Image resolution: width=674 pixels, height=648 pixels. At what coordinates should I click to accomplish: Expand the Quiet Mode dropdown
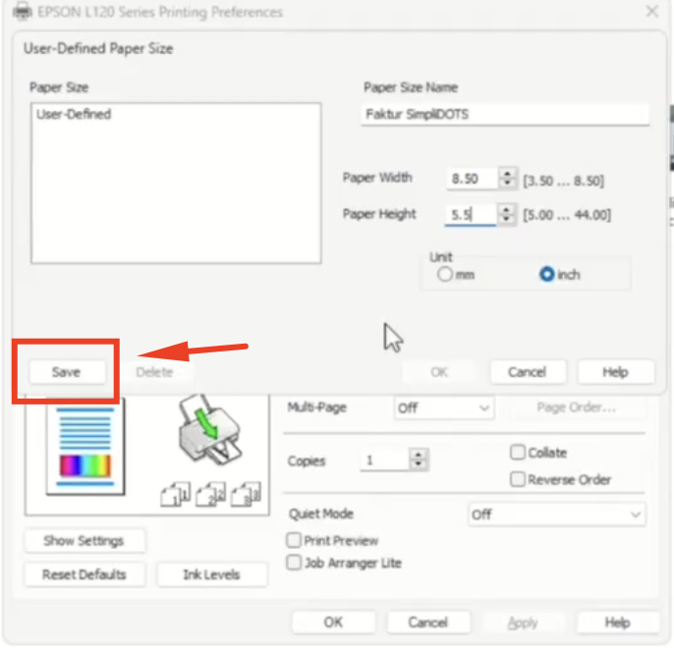point(556,514)
